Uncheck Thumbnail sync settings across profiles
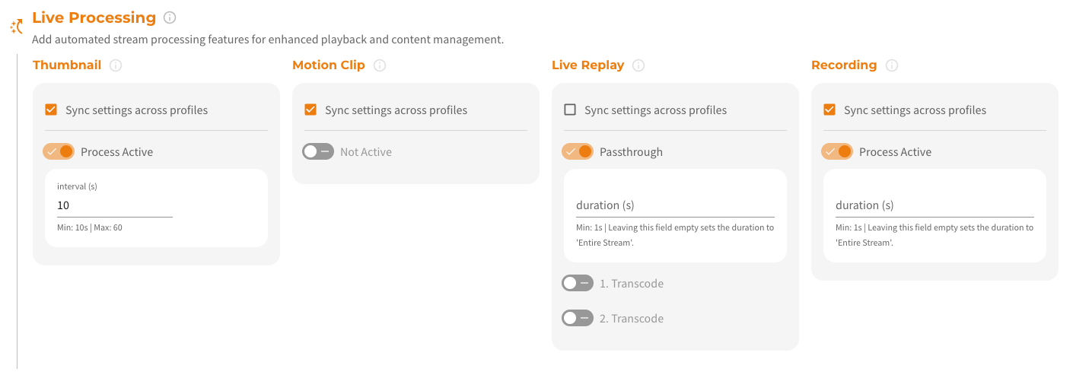This screenshot has height=378, width=1073. (x=51, y=110)
